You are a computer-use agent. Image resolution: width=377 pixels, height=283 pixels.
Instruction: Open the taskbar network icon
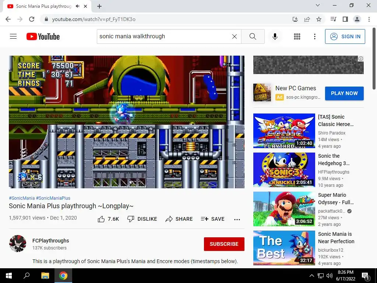coord(321,276)
